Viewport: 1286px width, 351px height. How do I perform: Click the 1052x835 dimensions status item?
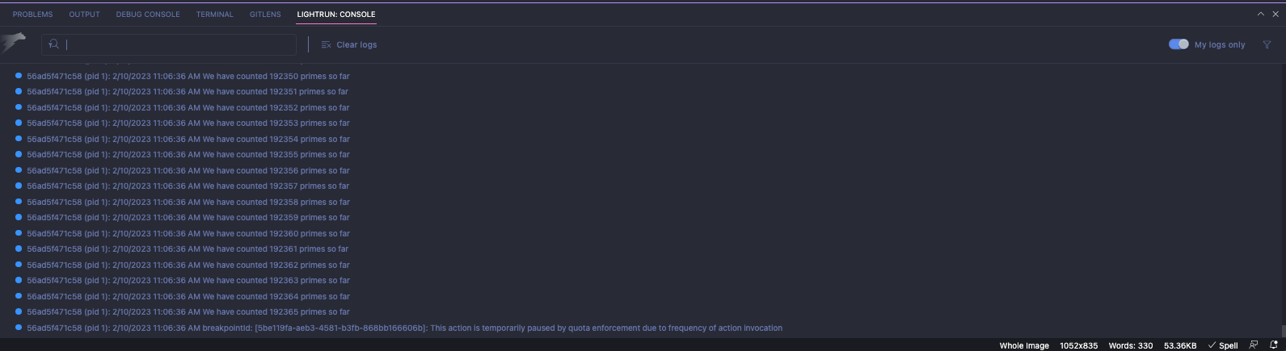click(x=1079, y=345)
